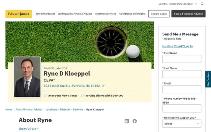
Task: Click Existing Client? Log In link
Action: (x=177, y=46)
